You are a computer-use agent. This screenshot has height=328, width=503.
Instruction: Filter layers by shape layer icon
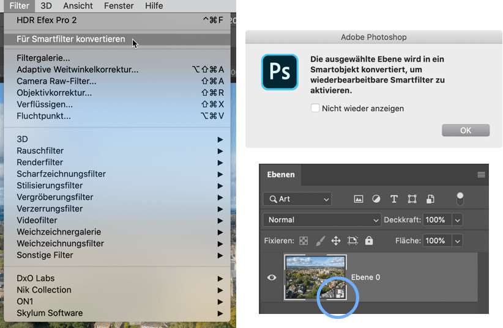tap(412, 199)
